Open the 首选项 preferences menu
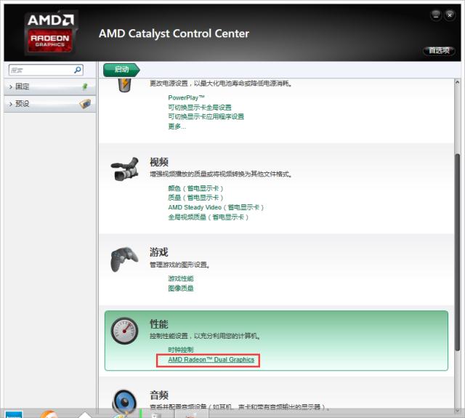Viewport: 465px width, 418px height. pos(439,50)
